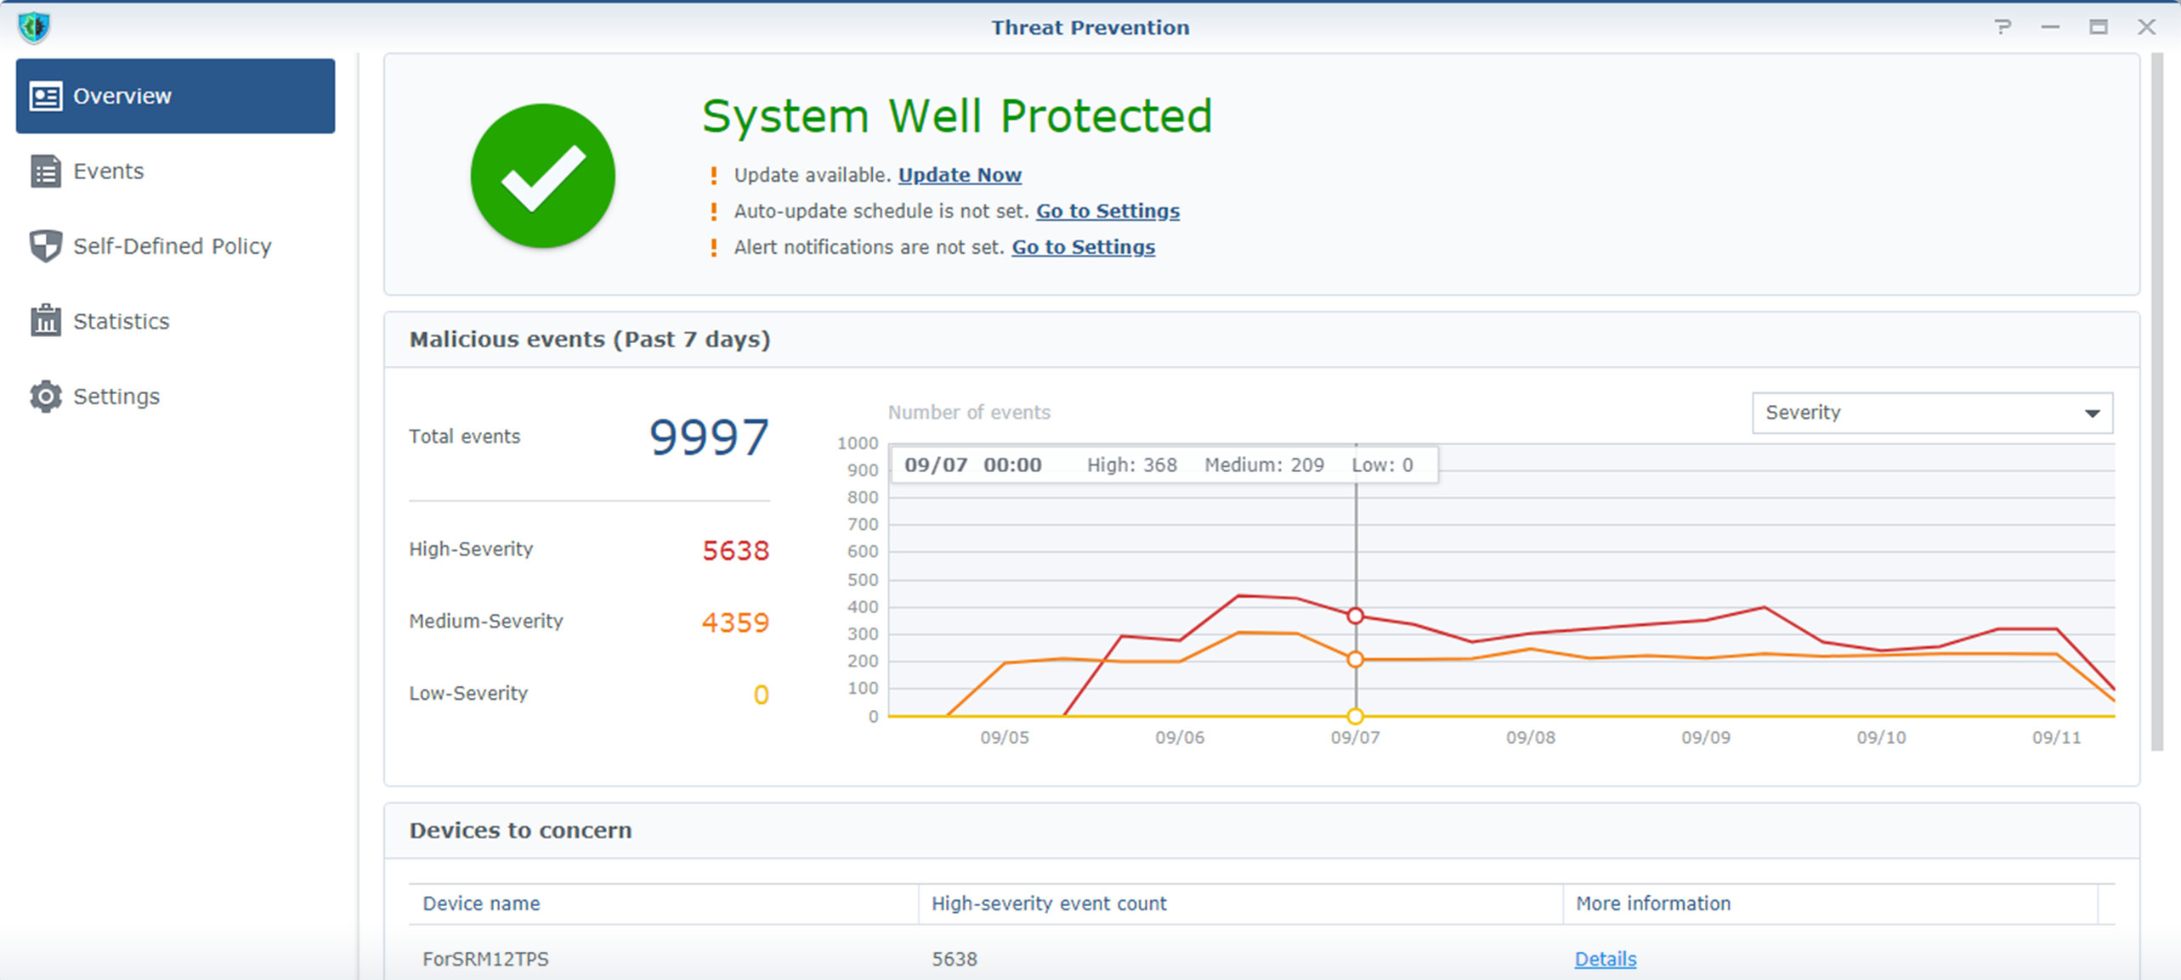Select the 09/07 data point on the chart
Image resolution: width=2181 pixels, height=980 pixels.
click(x=1355, y=616)
